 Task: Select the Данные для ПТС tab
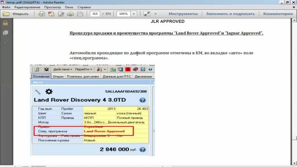116,77
